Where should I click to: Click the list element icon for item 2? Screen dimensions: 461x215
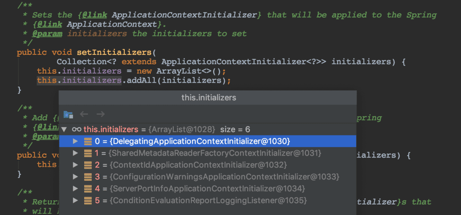(88, 165)
